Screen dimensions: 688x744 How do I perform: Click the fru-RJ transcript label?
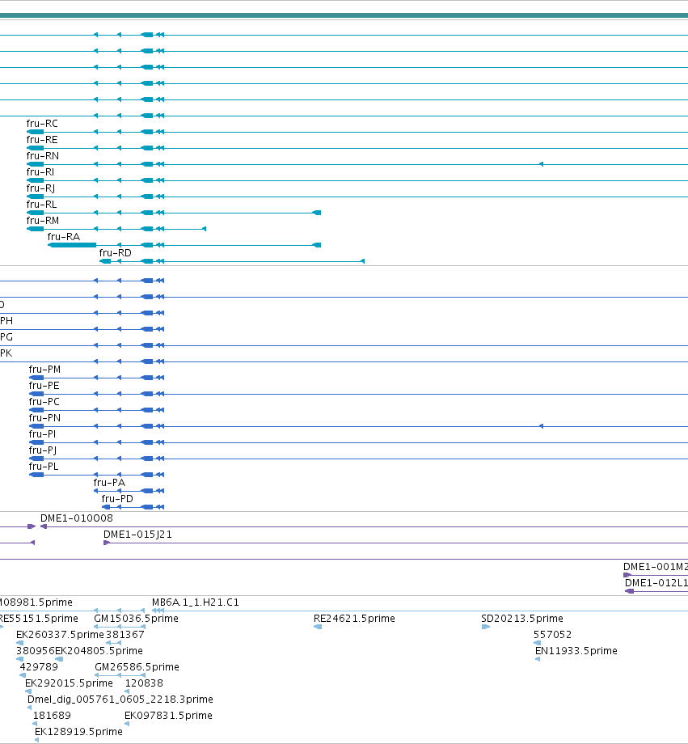point(40,188)
